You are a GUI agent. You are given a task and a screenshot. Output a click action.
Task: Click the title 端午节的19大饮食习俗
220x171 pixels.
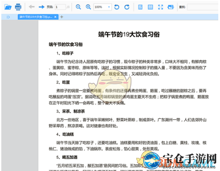coord(129,34)
